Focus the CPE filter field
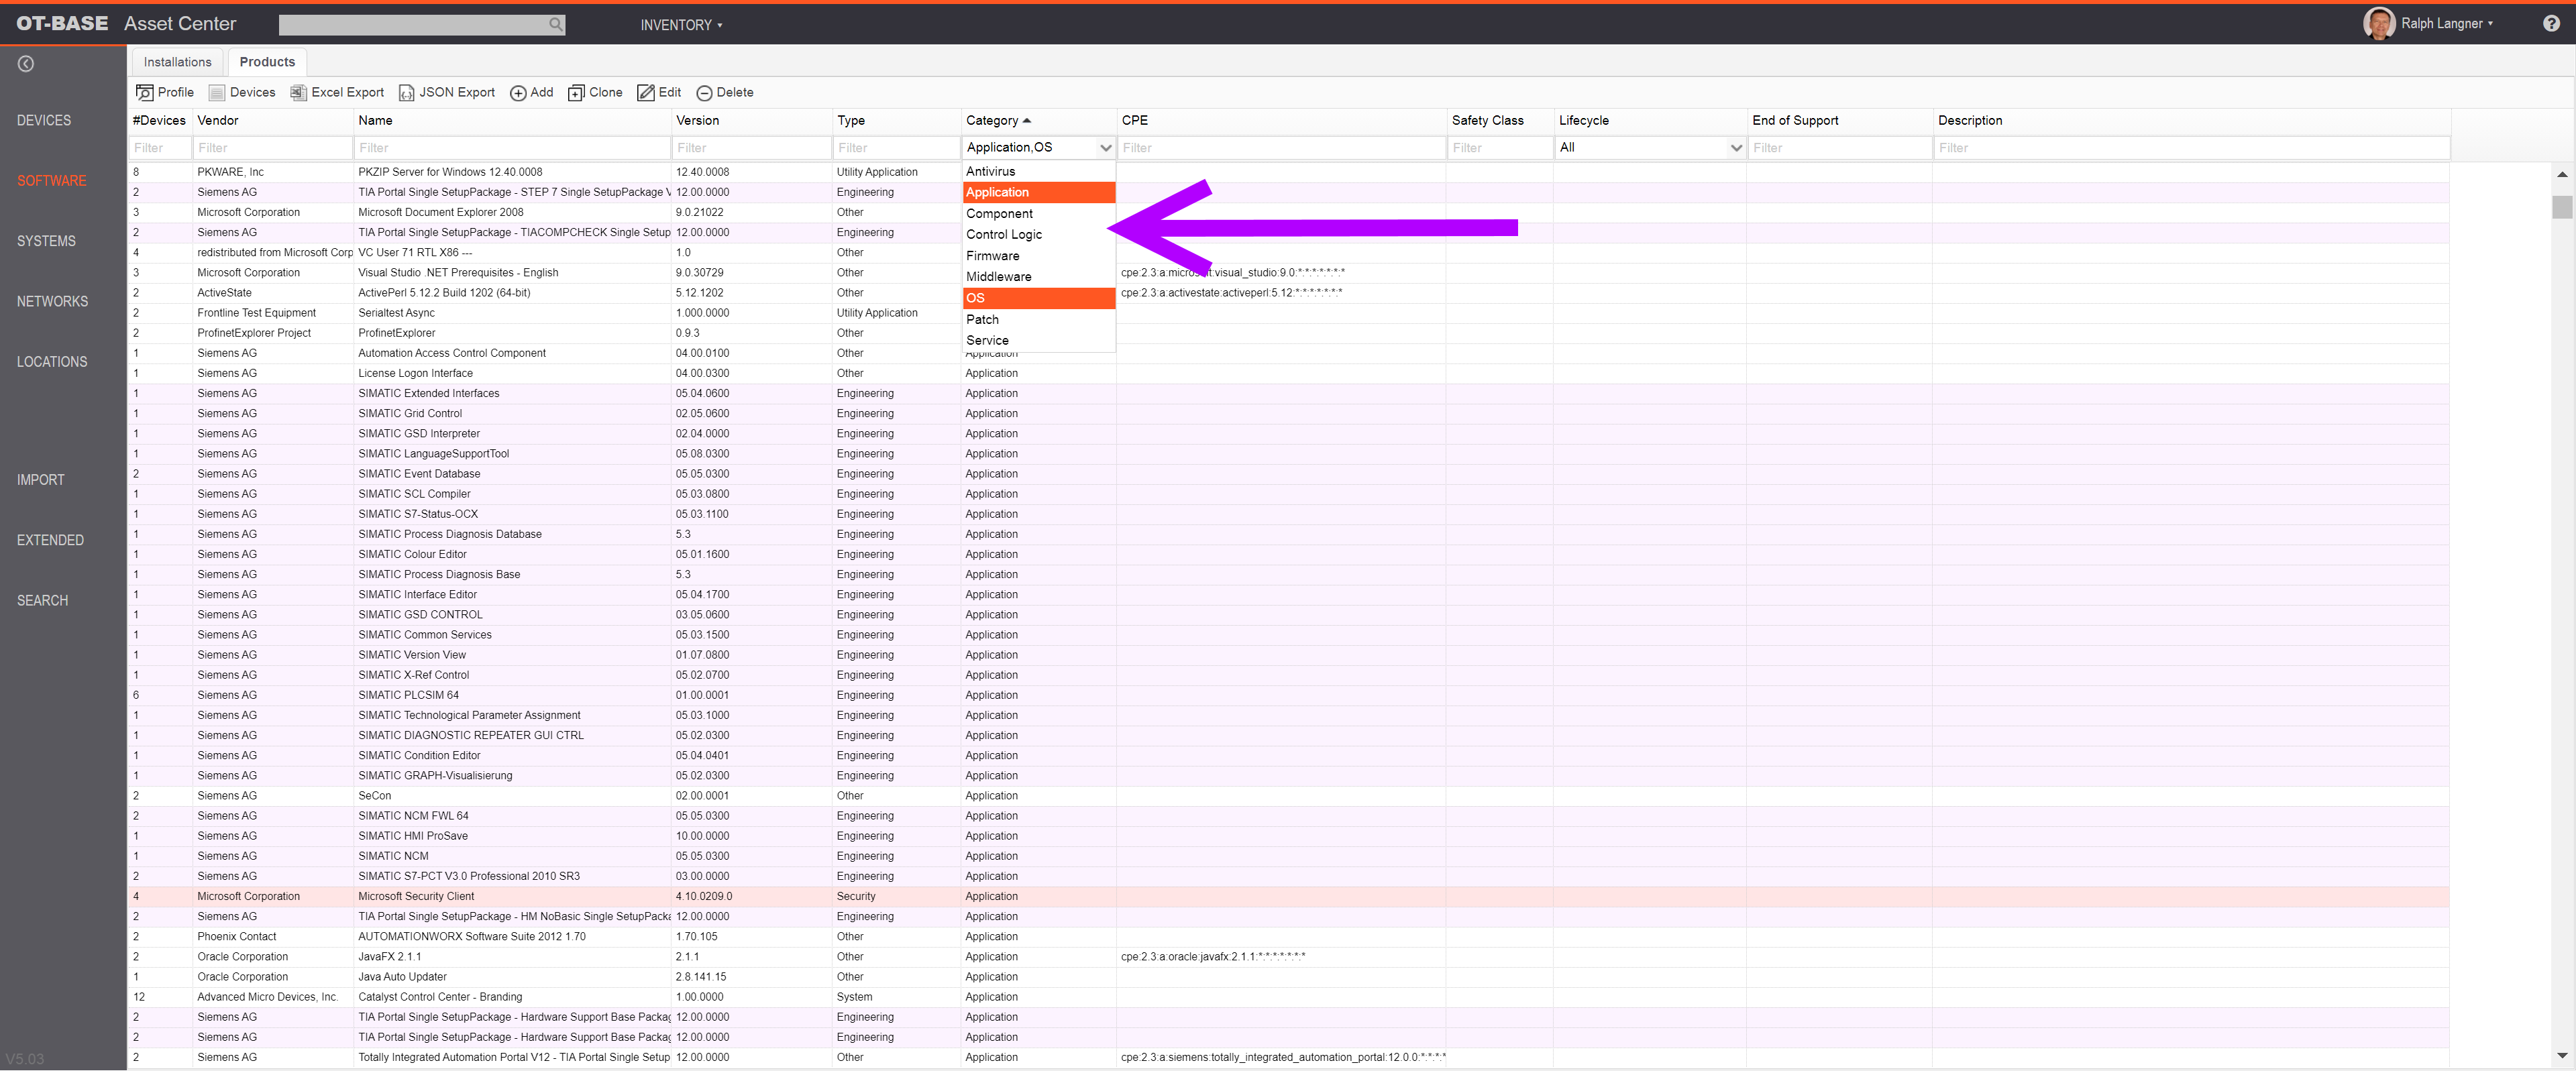The image size is (2576, 1073). (x=1281, y=148)
